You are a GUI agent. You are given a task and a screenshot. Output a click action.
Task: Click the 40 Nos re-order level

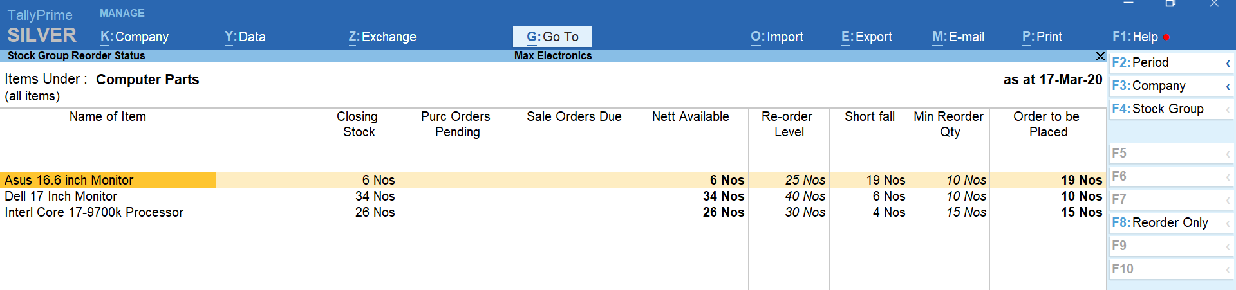(805, 196)
